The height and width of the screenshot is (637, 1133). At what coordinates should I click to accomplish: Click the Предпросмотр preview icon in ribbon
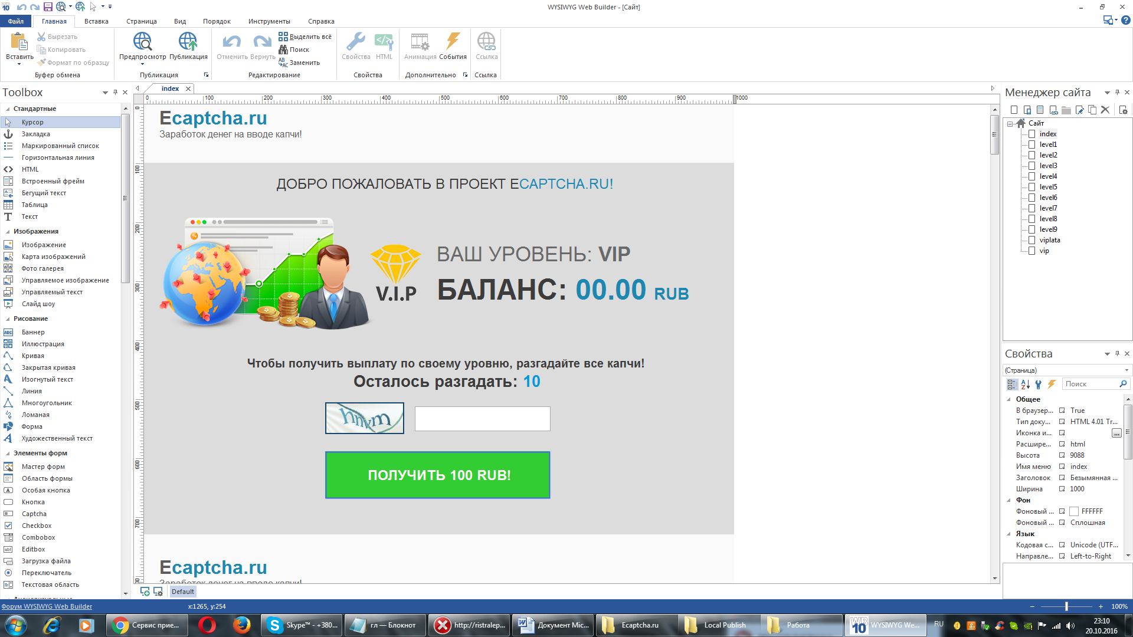tap(142, 41)
